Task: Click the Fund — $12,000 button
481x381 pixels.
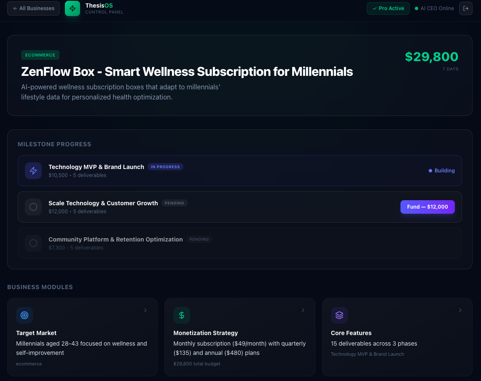Action: point(427,207)
